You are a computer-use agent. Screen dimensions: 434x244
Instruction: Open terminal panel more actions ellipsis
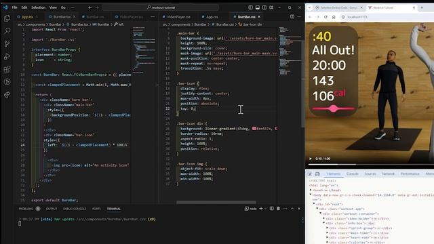click(x=285, y=209)
